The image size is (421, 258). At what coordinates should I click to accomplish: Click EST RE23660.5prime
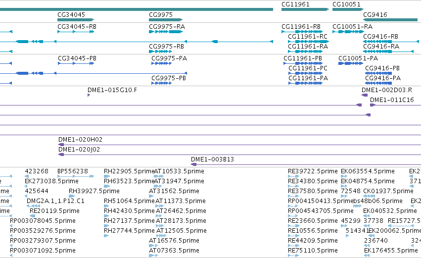point(313,221)
